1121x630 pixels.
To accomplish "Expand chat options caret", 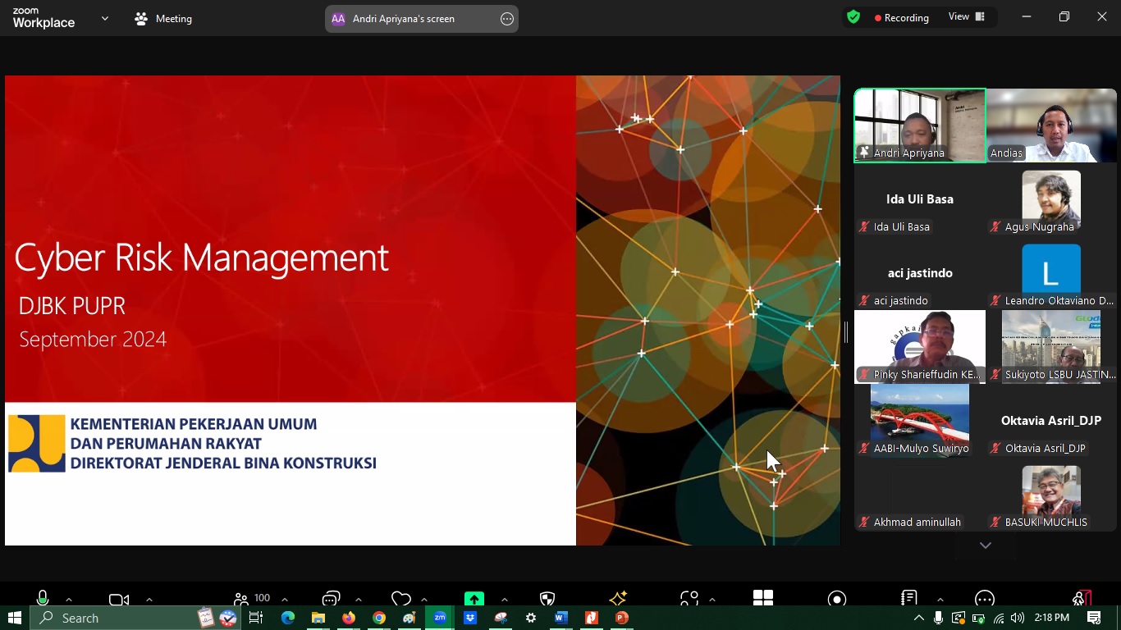I will [359, 600].
